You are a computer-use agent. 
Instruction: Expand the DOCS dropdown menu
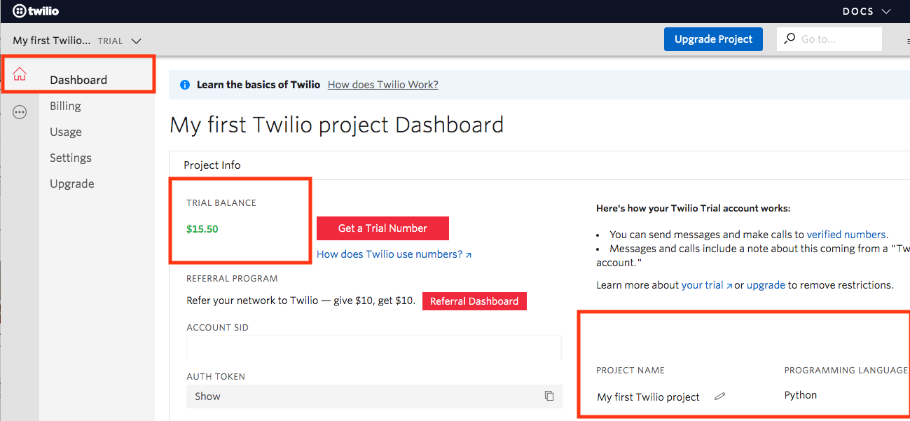[x=866, y=11]
